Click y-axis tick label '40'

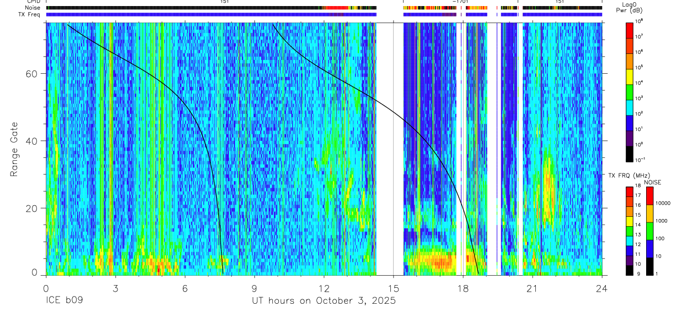pyautogui.click(x=32, y=141)
